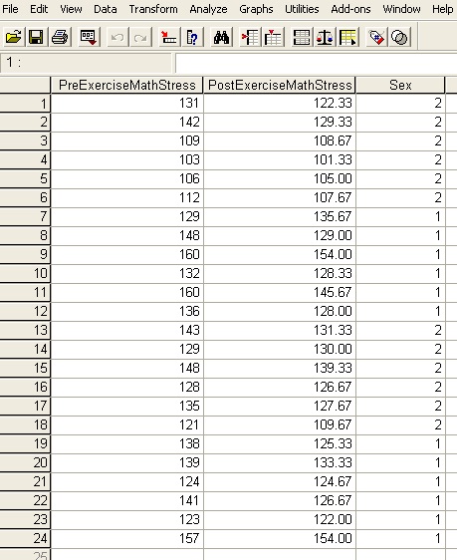
Task: Click the Find binoculars icon
Action: 221,37
